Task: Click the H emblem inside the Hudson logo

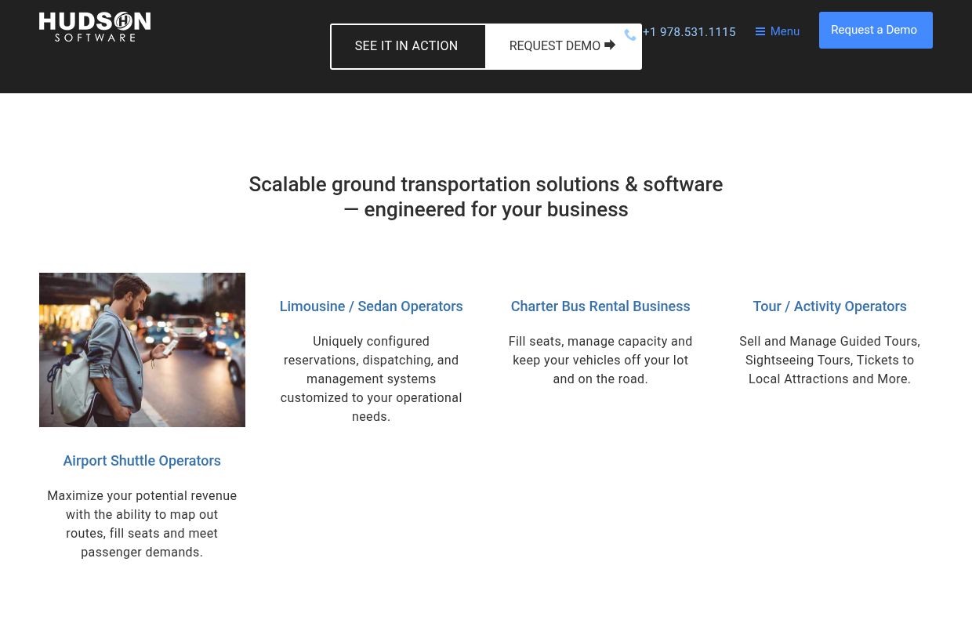Action: [x=124, y=21]
